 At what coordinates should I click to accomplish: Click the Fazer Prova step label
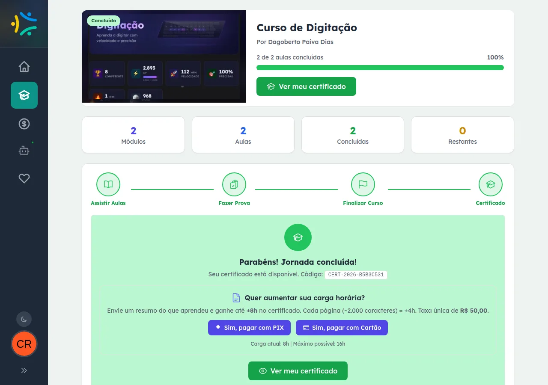pyautogui.click(x=234, y=203)
